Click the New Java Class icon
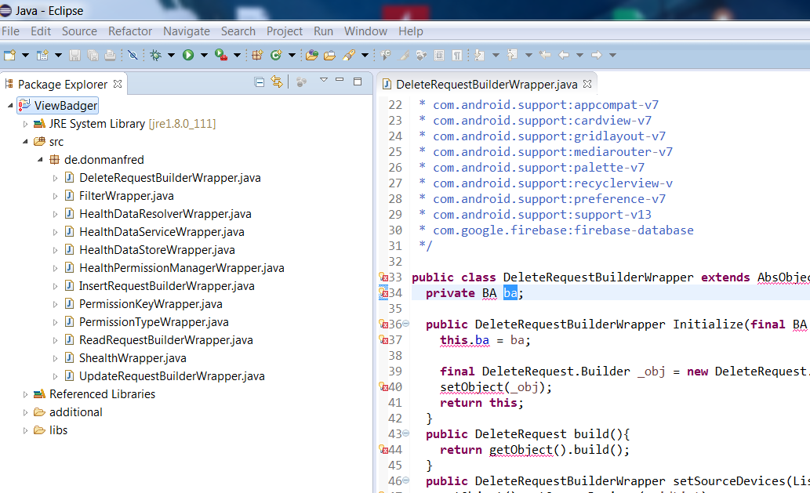The width and height of the screenshot is (810, 493). (x=276, y=55)
